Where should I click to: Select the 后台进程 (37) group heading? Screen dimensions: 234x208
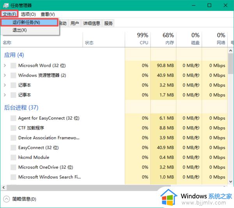click(x=21, y=108)
